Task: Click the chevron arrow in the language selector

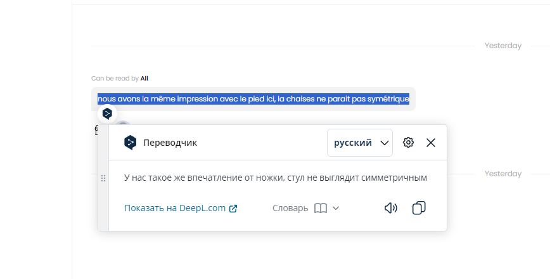Action: pyautogui.click(x=384, y=143)
